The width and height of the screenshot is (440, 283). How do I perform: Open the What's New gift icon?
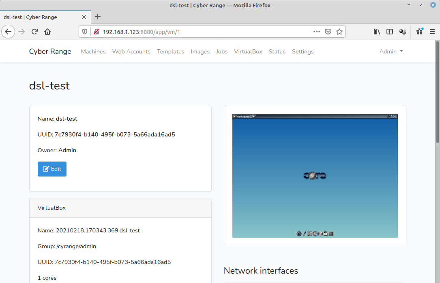(419, 32)
